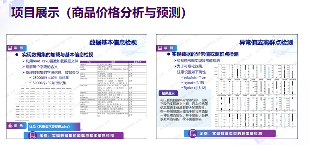Click the 示例：实现数据集的加载与基本信息检视 banner
The width and height of the screenshot is (309, 145).
tap(73, 135)
